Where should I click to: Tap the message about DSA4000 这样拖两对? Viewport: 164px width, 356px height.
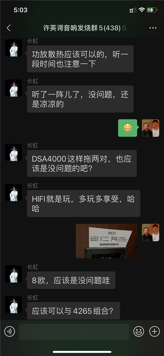82,163
